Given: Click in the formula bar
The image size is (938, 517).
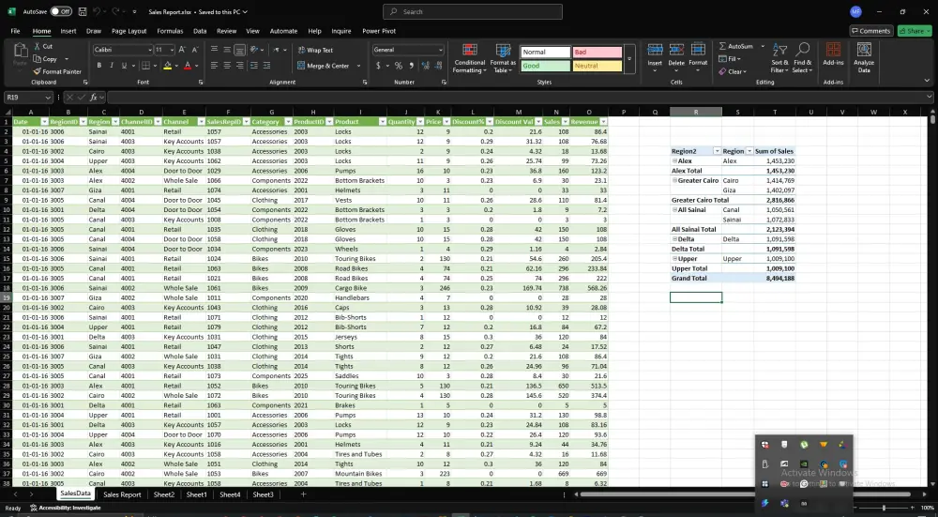Looking at the screenshot, I should (518, 97).
